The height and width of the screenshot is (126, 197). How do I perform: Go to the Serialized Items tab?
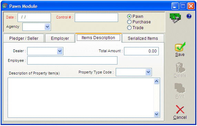click(x=143, y=38)
